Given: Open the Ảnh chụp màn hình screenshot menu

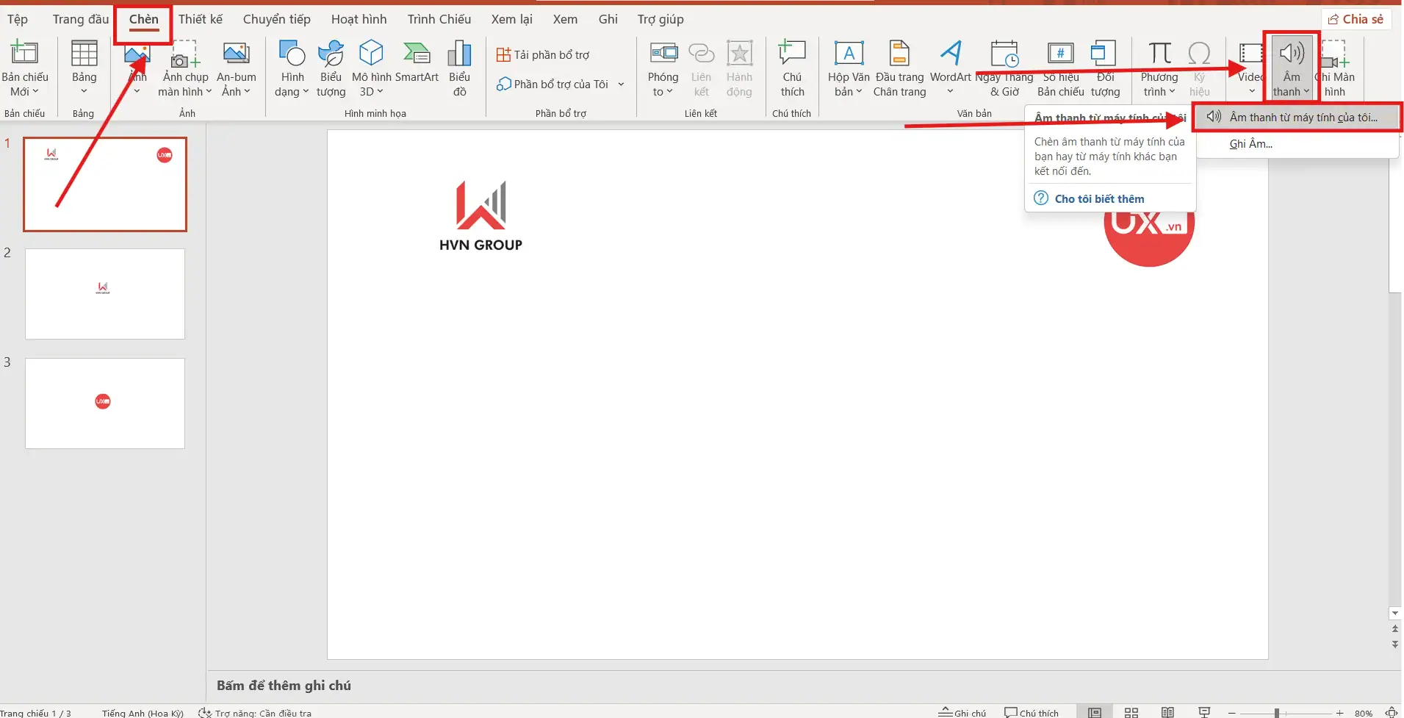Looking at the screenshot, I should (185, 69).
